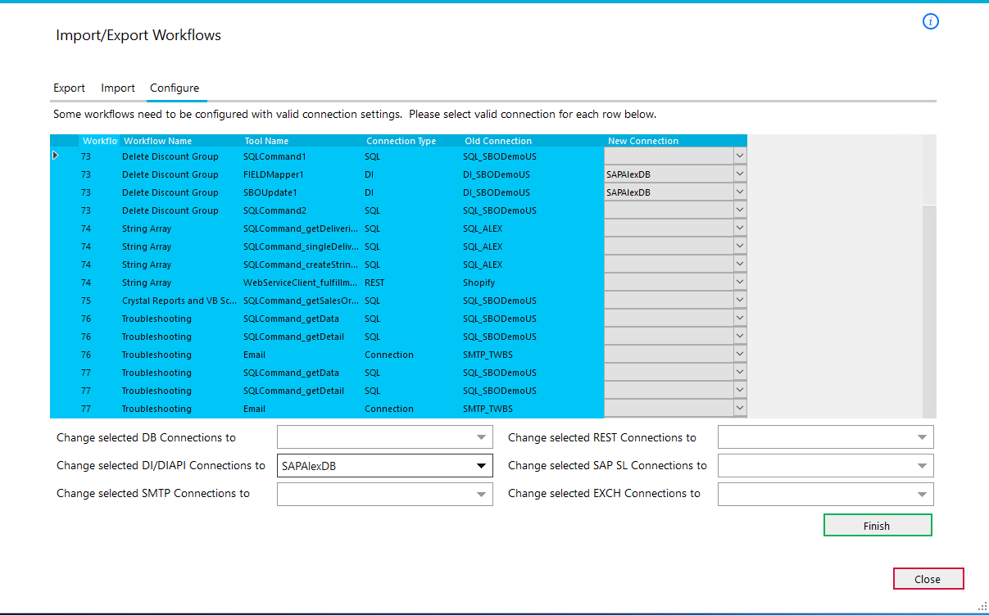
Task: Select Crystal Reports and VB Sc workflow cell
Action: [x=180, y=300]
